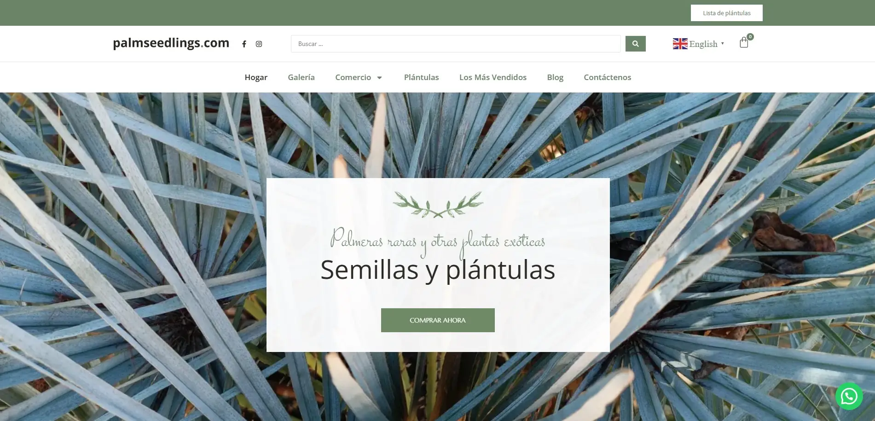875x421 pixels.
Task: Expand the Comercio submenu arrow
Action: tap(379, 77)
